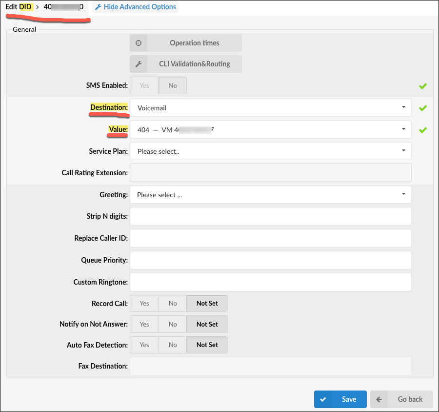Viewport: 439px width, 412px height.
Task: Click green checkmark beside Value field
Action: (422, 130)
